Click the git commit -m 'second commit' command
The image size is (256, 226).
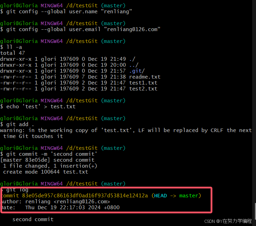point(49,154)
